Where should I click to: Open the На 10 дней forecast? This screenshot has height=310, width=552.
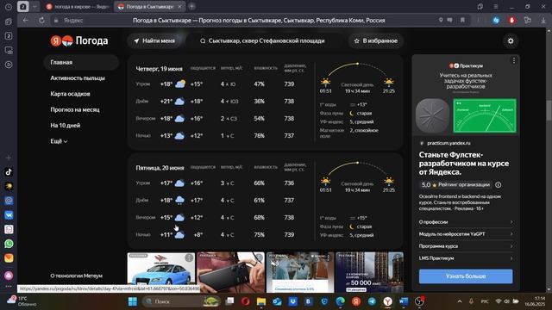(66, 126)
